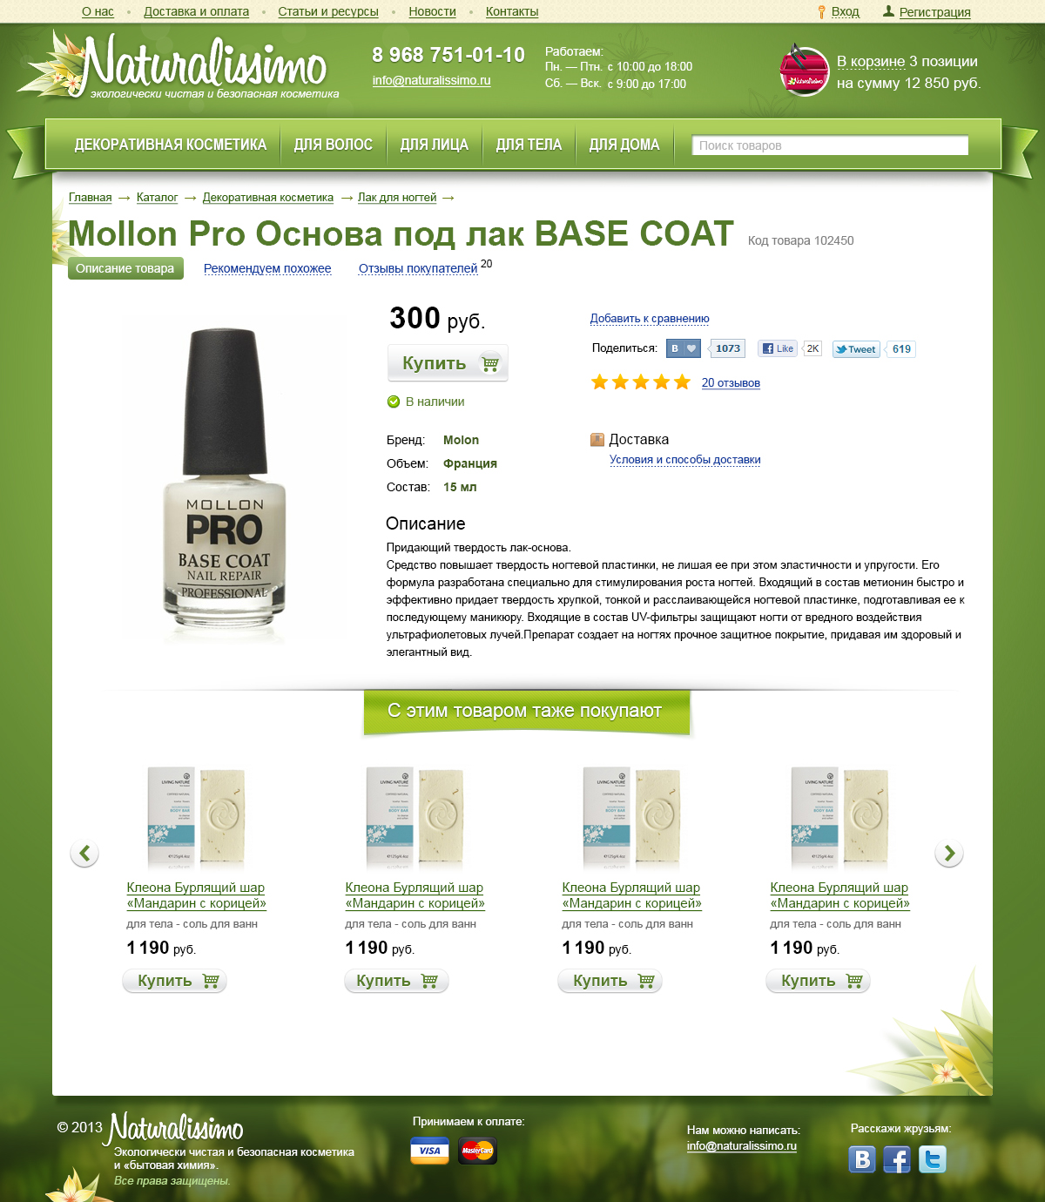Viewport: 1045px width, 1202px height.
Task: Open the Для волос menu section
Action: coord(334,145)
